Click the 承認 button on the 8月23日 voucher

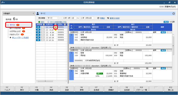click(x=163, y=32)
